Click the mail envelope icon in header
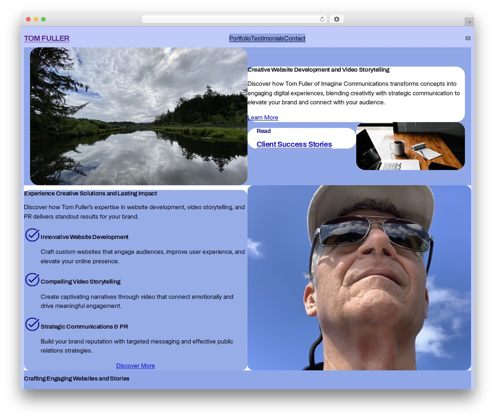495x419 pixels. tap(468, 38)
